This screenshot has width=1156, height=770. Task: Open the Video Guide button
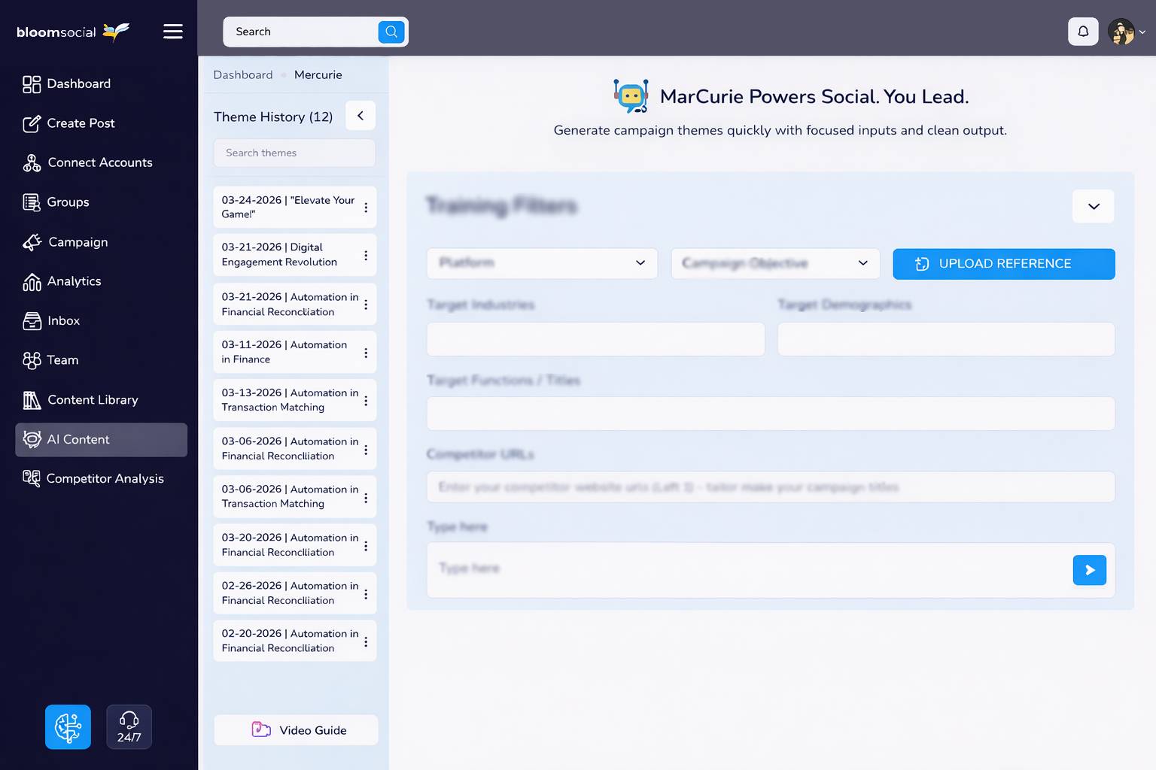(x=297, y=730)
